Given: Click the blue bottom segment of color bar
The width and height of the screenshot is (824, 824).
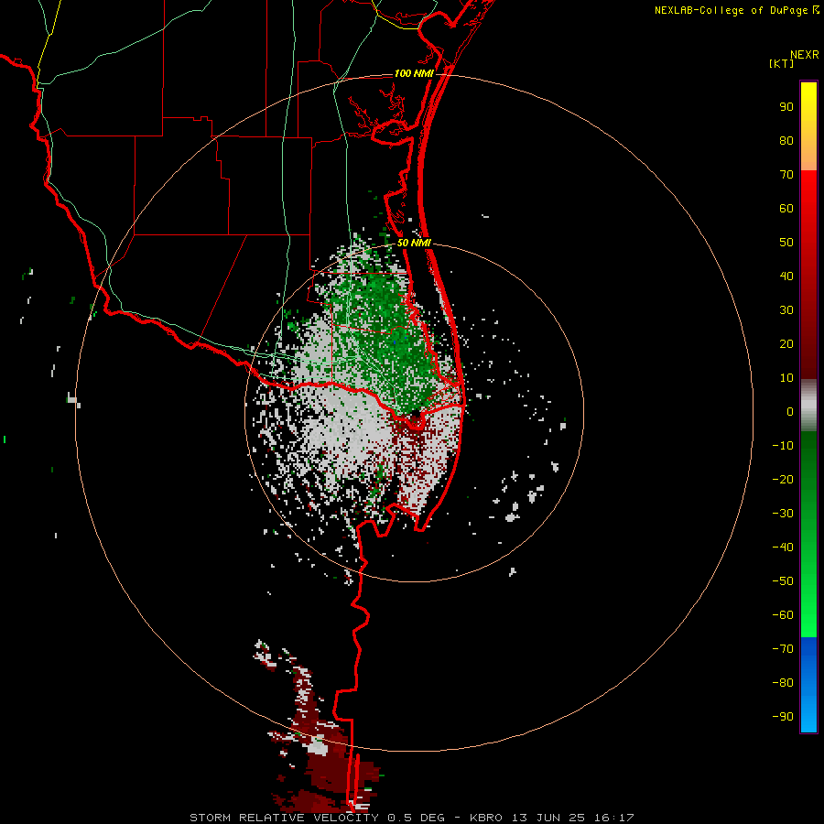Looking at the screenshot, I should 808,685.
